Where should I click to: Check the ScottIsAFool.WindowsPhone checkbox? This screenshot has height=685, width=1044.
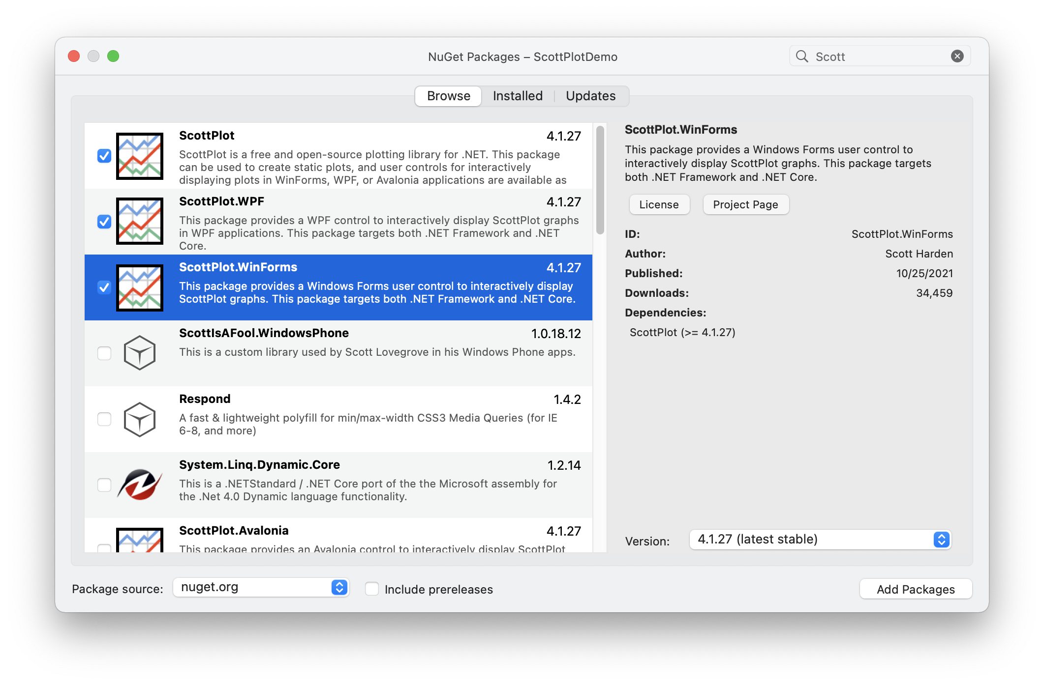click(x=104, y=353)
